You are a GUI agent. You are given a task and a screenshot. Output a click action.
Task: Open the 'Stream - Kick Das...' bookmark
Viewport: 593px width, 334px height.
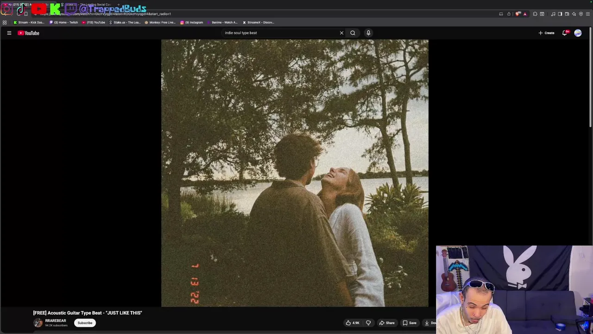[x=29, y=22]
